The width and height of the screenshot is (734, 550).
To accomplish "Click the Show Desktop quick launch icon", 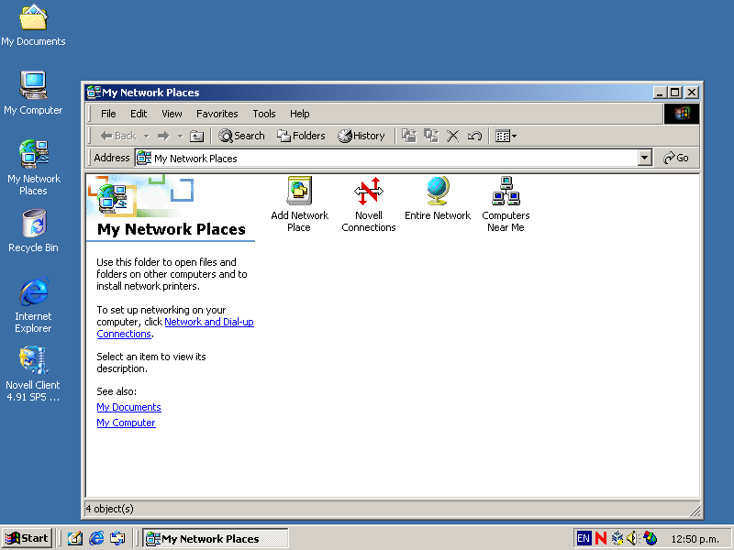I will click(75, 538).
